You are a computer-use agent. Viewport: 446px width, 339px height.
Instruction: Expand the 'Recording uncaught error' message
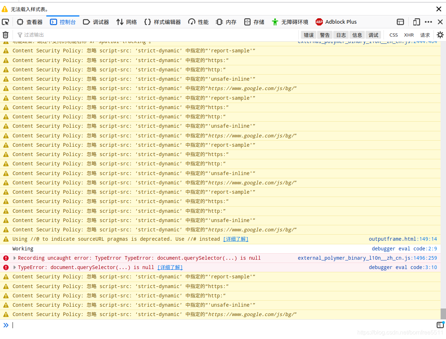pos(15,258)
